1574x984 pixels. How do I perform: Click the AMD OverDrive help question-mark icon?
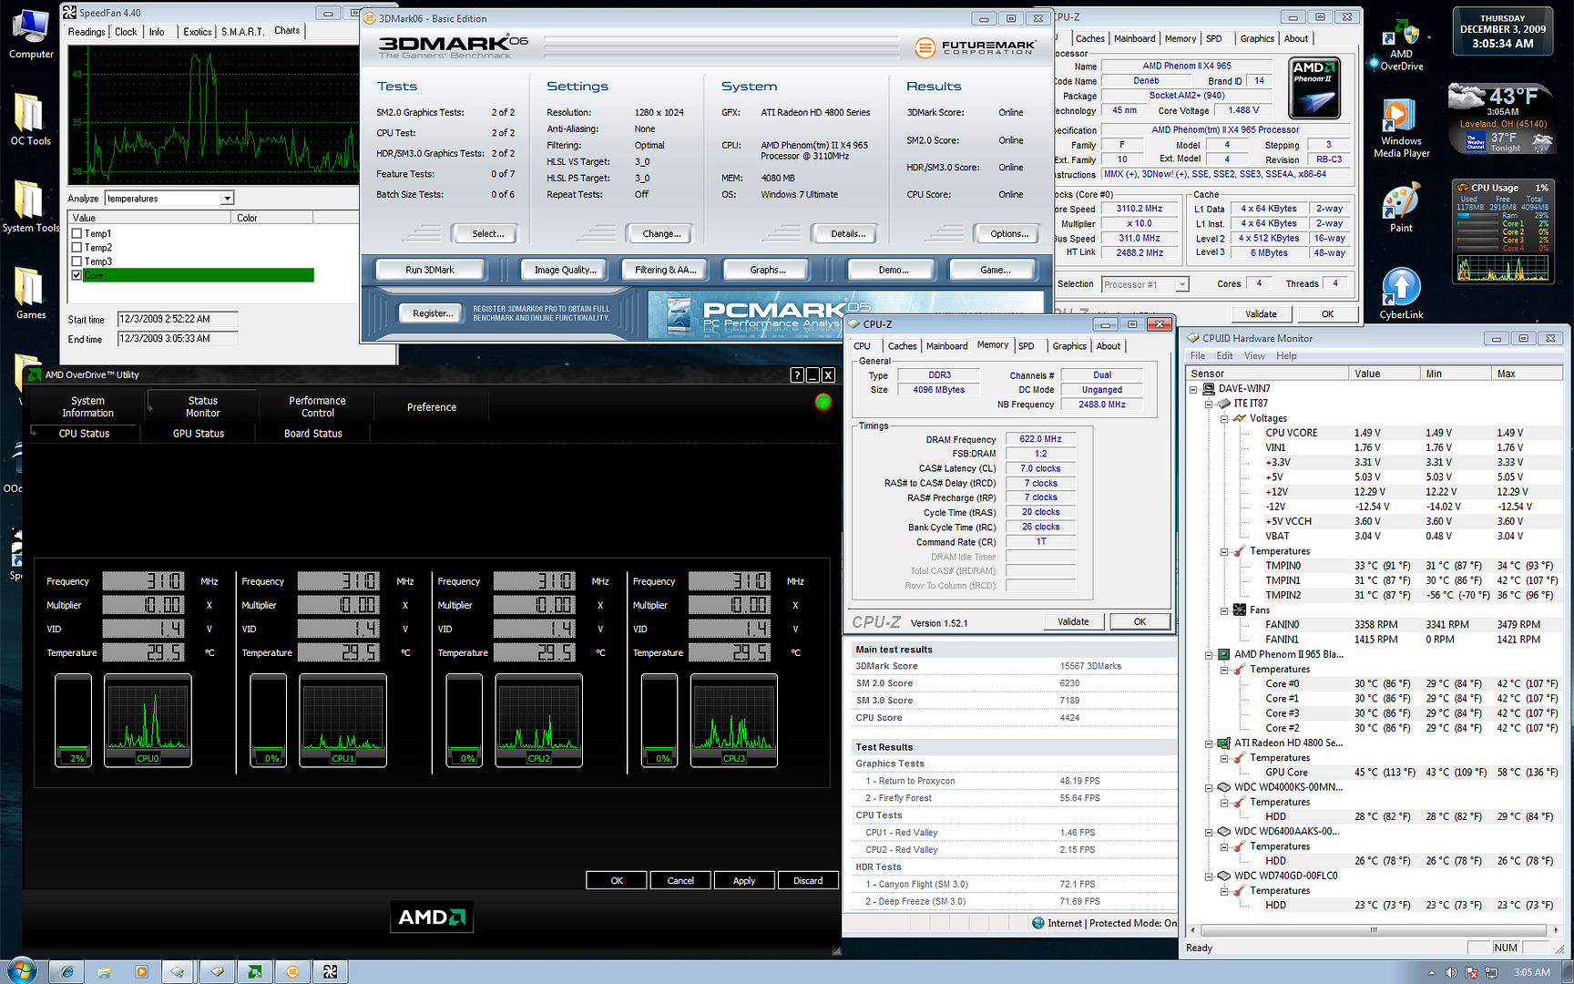click(x=797, y=375)
